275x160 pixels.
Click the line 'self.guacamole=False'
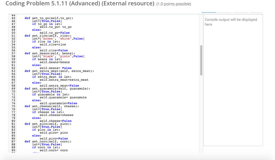[58, 103]
